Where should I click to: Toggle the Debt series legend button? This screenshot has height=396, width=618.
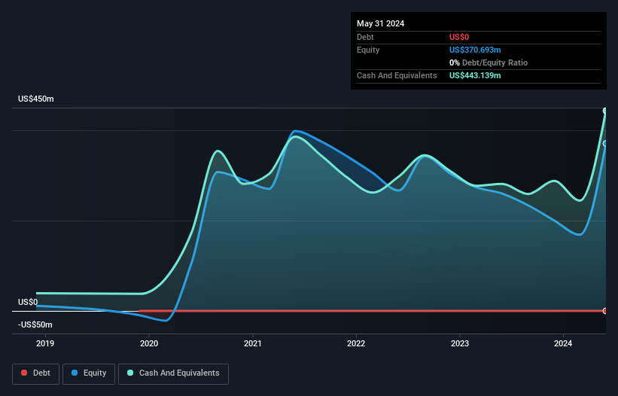(35, 373)
